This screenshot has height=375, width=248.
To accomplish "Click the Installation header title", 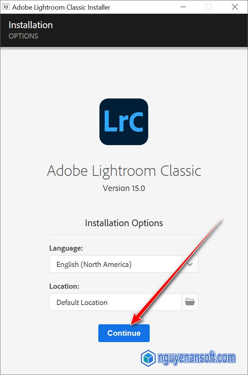I will pyautogui.click(x=31, y=25).
